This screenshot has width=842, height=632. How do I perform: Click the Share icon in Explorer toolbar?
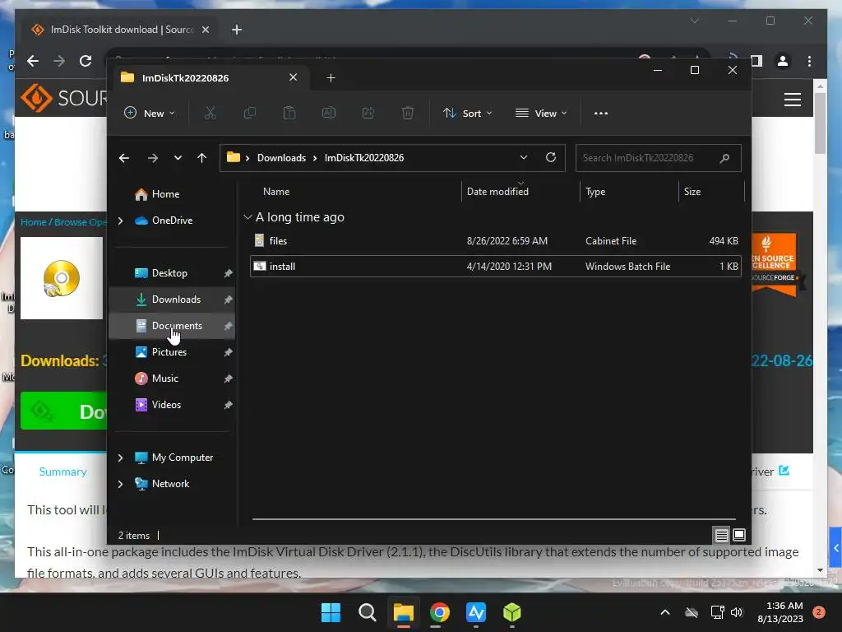point(368,113)
